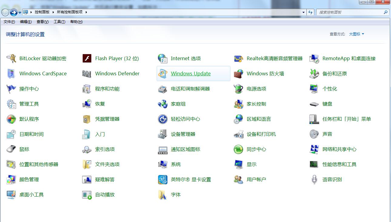Click the 操作中心 flag icon
The height and width of the screenshot is (222, 391).
11,89
